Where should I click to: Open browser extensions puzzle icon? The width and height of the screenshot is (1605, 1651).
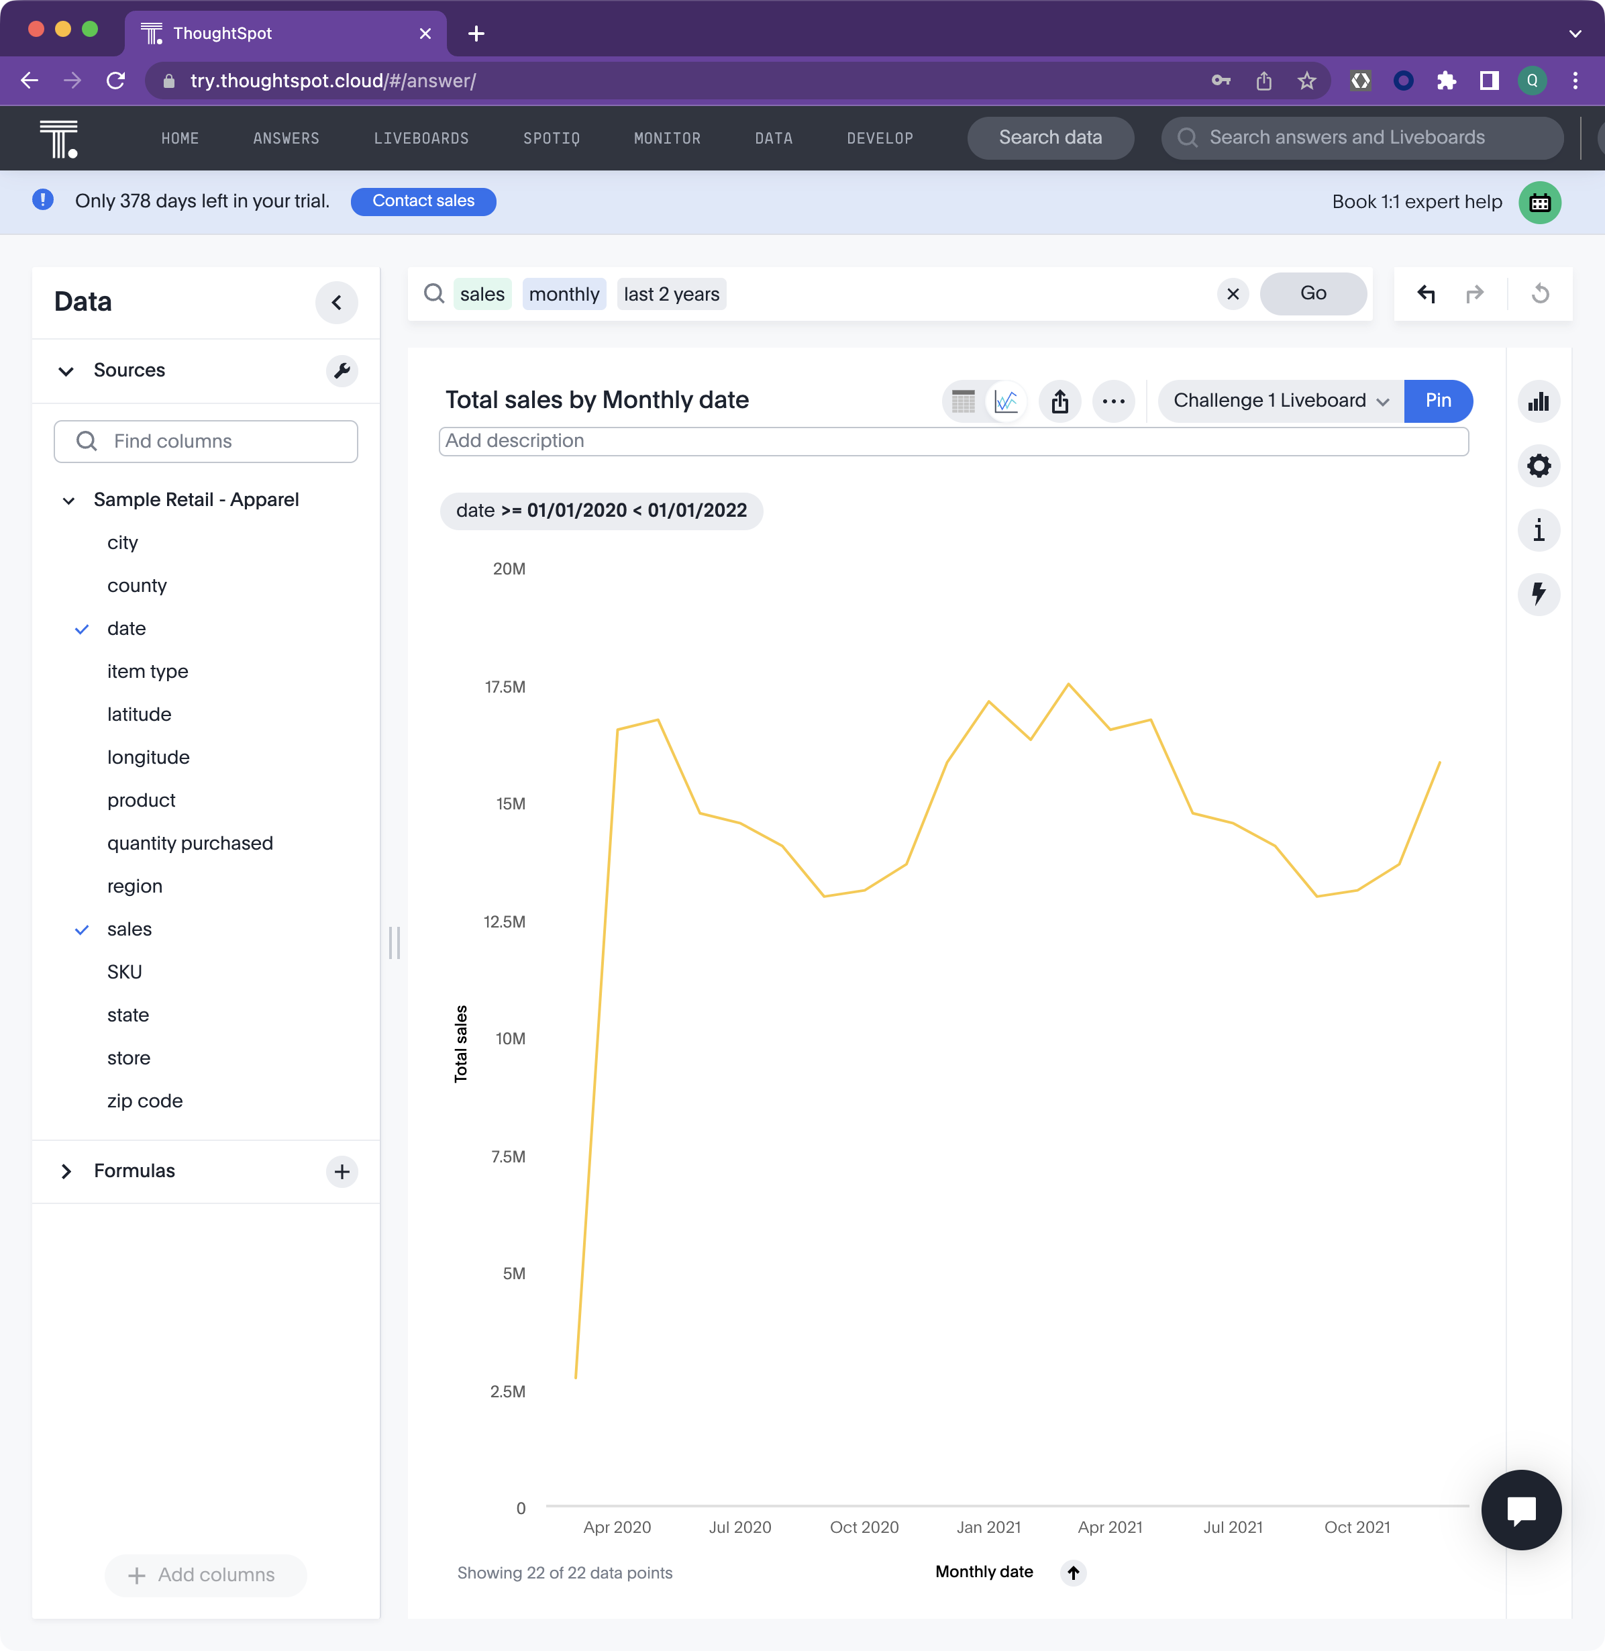pyautogui.click(x=1447, y=80)
